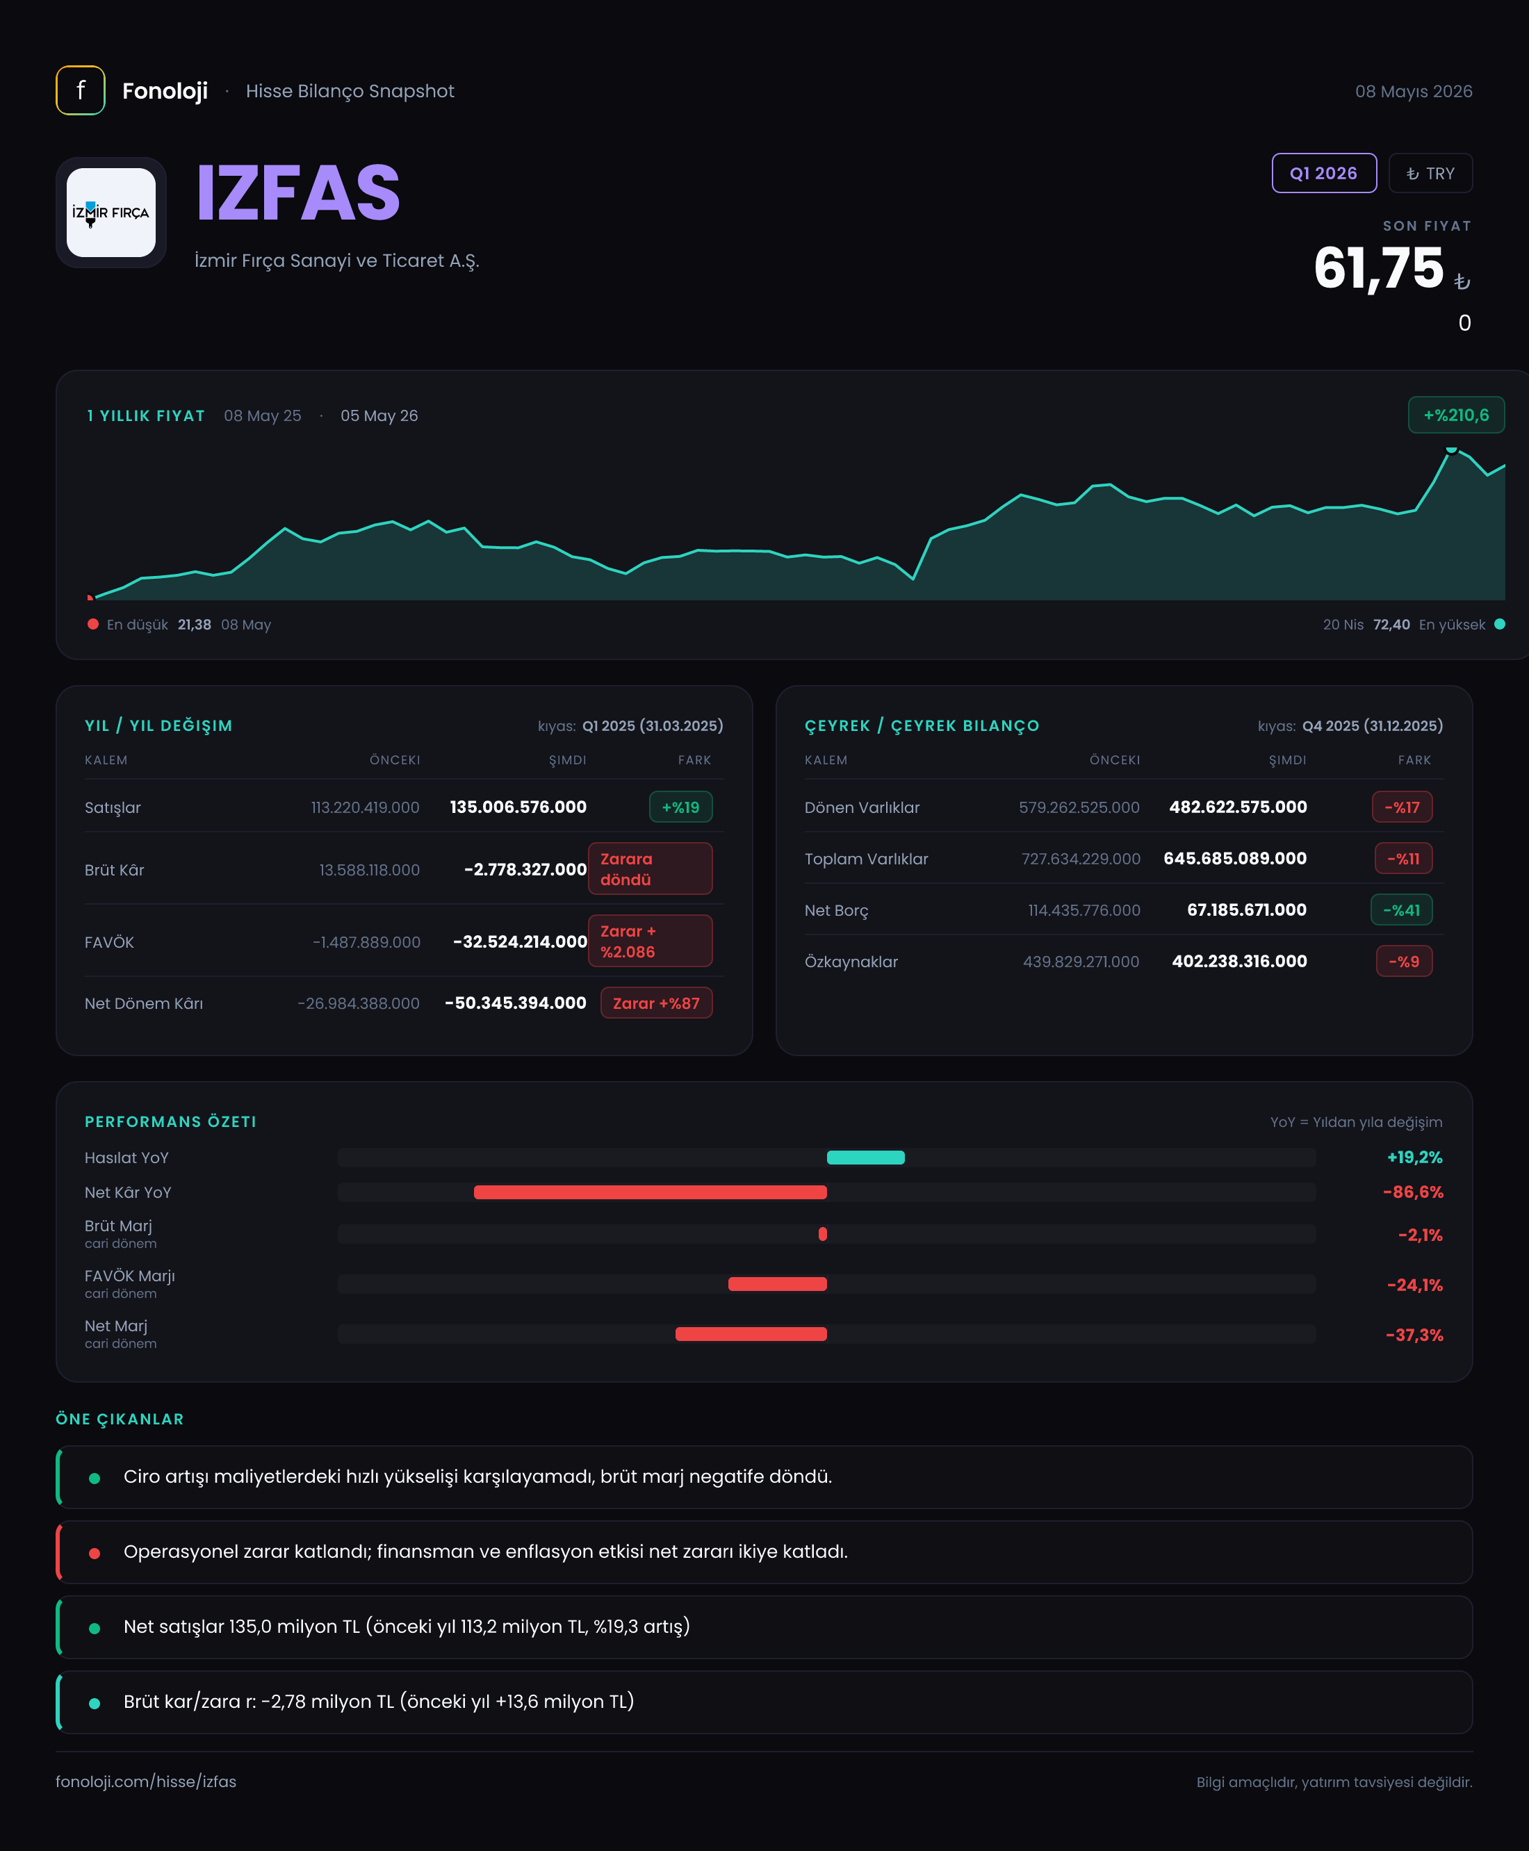Click the -86,6% Net Kâr YoY value

pyautogui.click(x=1413, y=1192)
